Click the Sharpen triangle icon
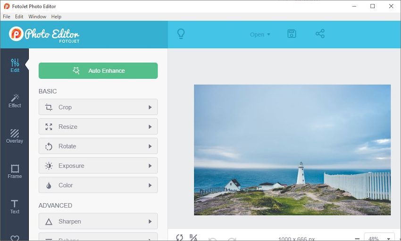This screenshot has width=401, height=241. [x=49, y=222]
